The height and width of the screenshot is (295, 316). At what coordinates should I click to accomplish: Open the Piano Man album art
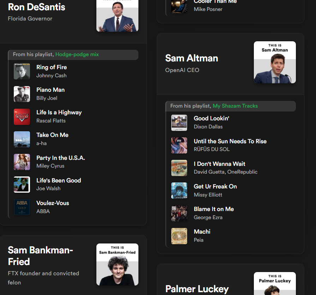click(x=22, y=94)
